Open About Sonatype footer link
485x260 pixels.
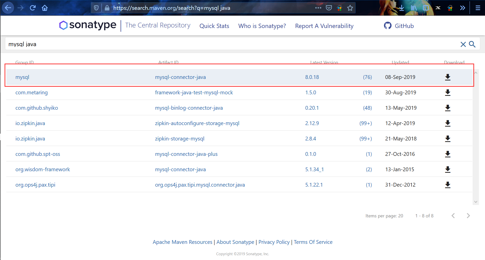click(x=235, y=242)
